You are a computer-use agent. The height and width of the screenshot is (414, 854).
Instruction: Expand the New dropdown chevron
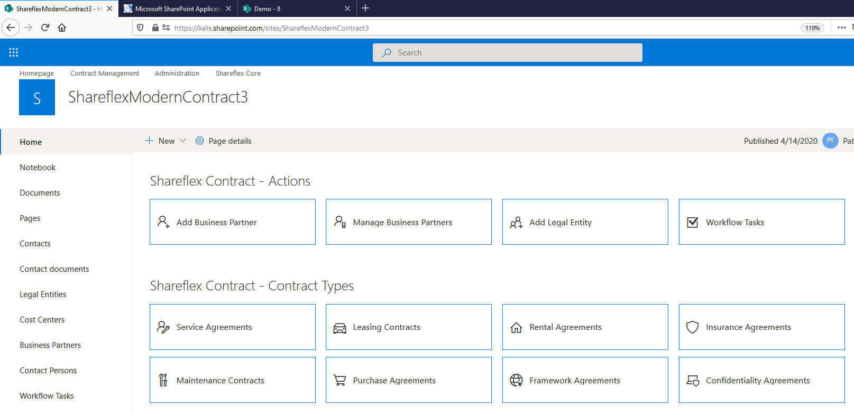point(183,141)
